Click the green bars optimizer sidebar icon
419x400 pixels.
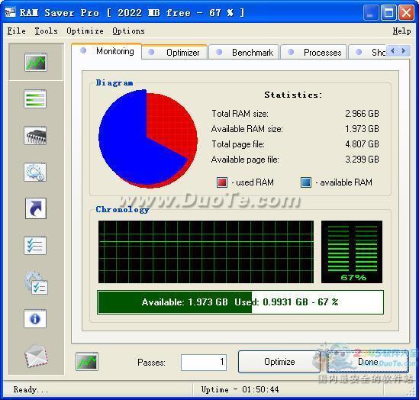click(35, 99)
